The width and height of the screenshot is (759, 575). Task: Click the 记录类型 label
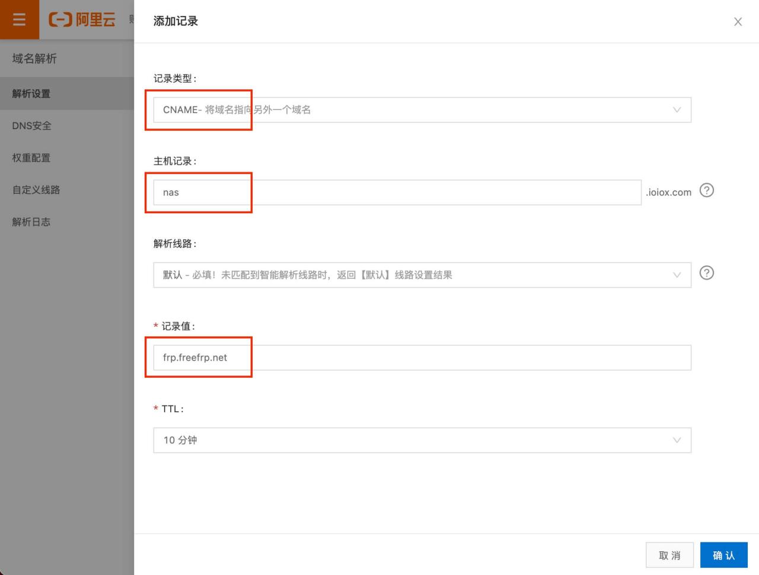(175, 78)
